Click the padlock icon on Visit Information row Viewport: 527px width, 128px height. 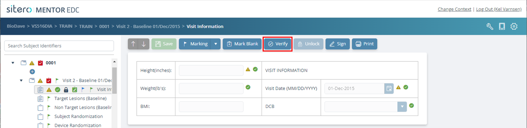[x=66, y=89]
